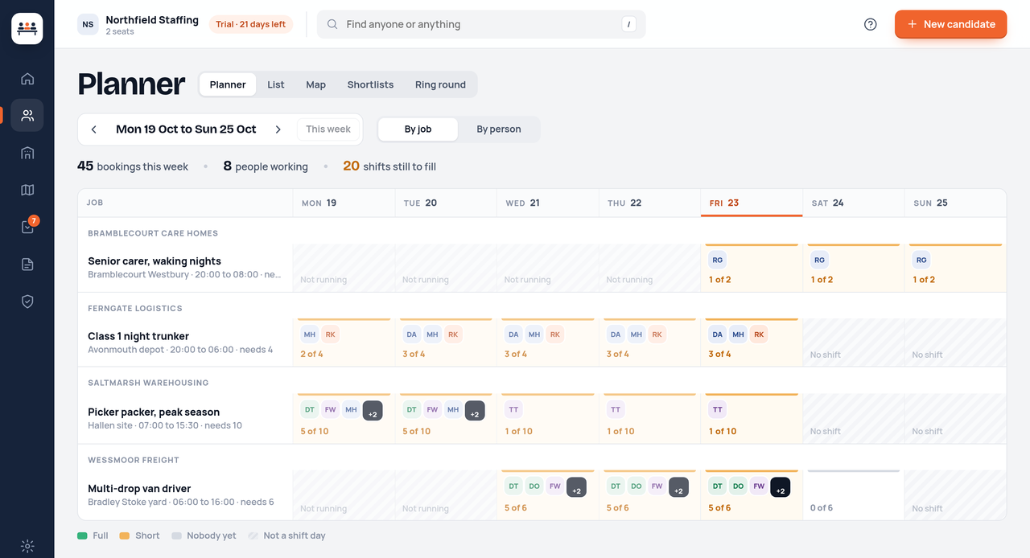1030x558 pixels.
Task: Click FW avatar in Monday picker packer
Action: click(330, 409)
